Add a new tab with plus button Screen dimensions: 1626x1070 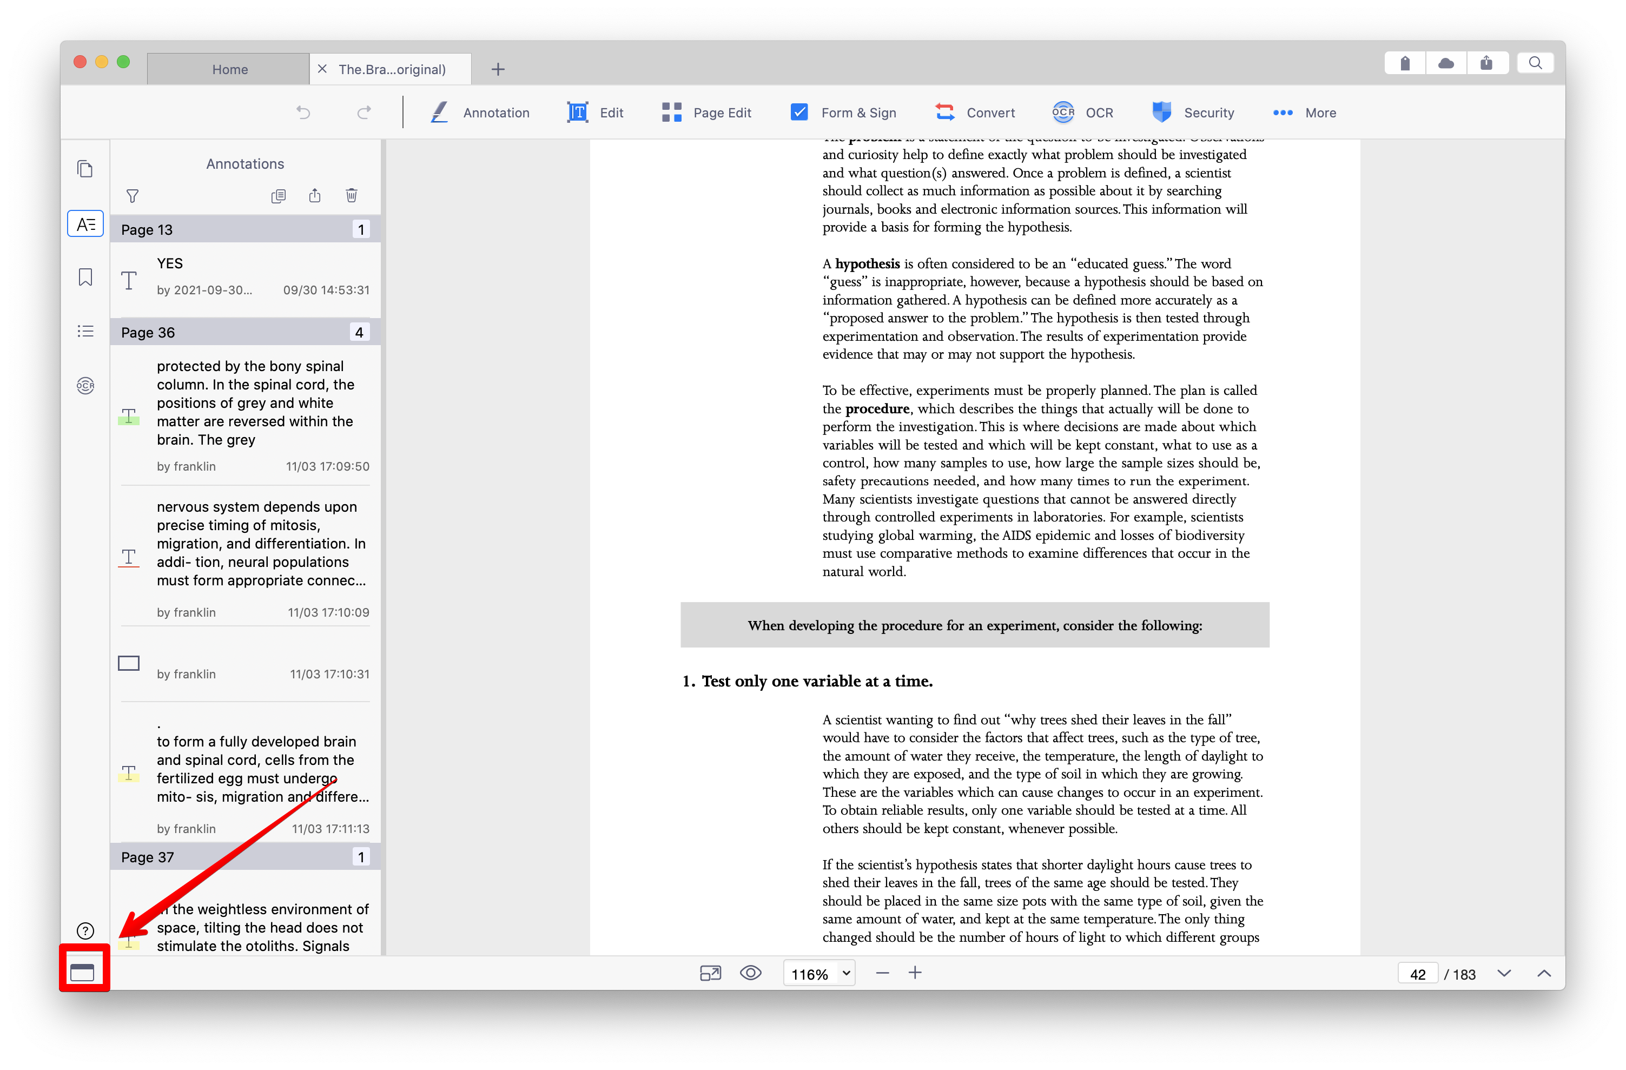coord(498,69)
